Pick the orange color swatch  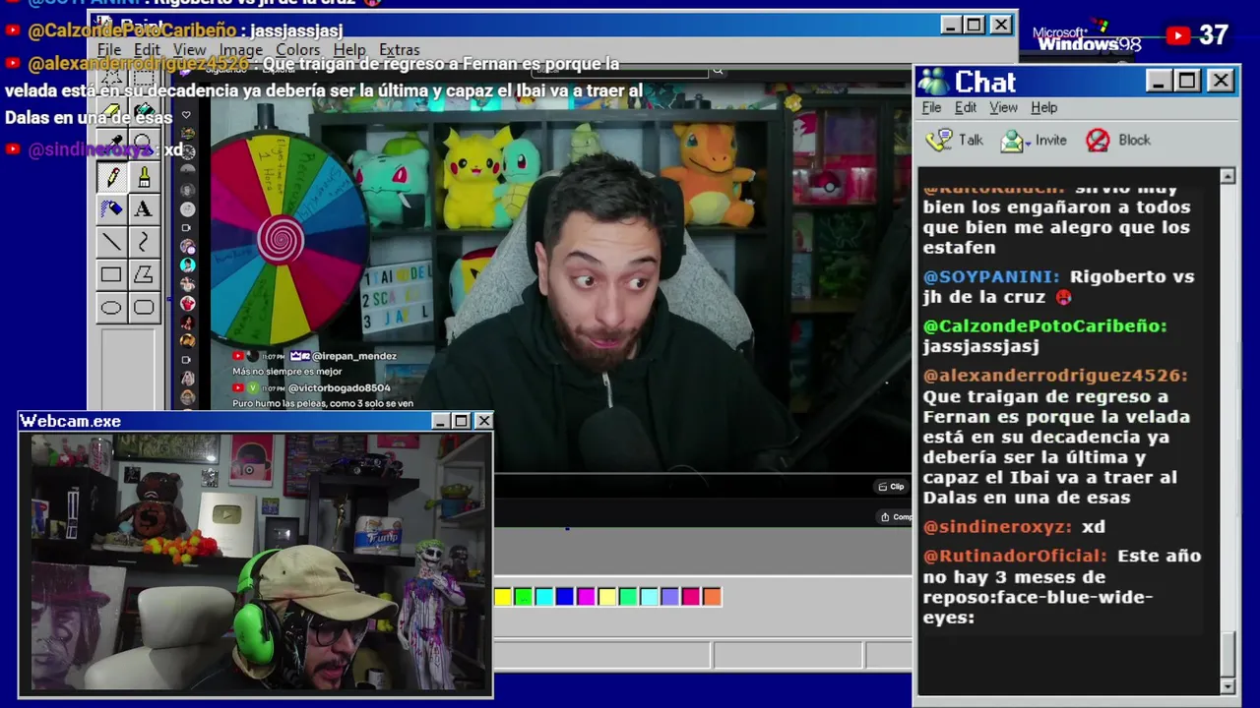coord(712,596)
